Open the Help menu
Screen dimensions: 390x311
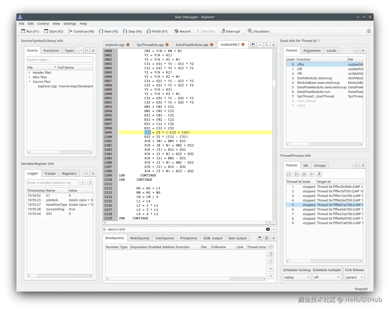[x=83, y=23]
